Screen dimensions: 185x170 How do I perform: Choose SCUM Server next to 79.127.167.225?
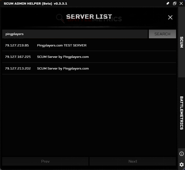[63, 57]
